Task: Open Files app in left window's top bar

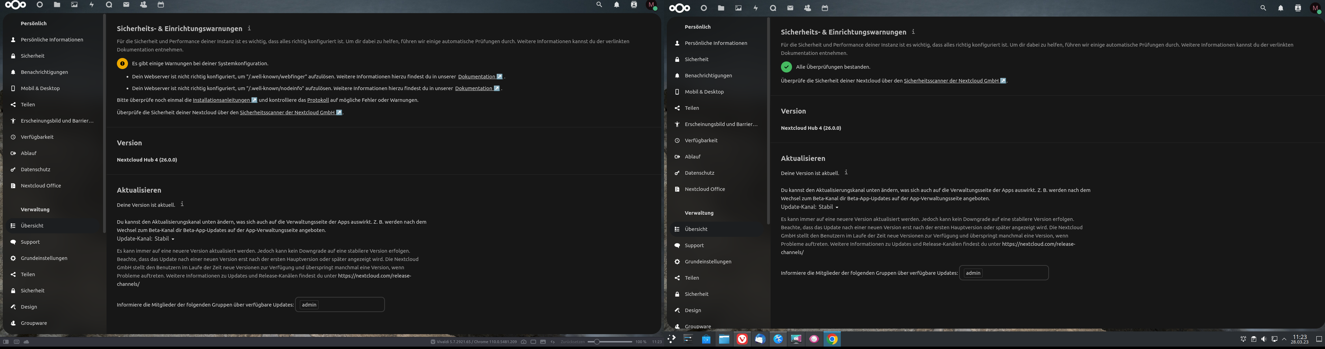Action: tap(57, 4)
